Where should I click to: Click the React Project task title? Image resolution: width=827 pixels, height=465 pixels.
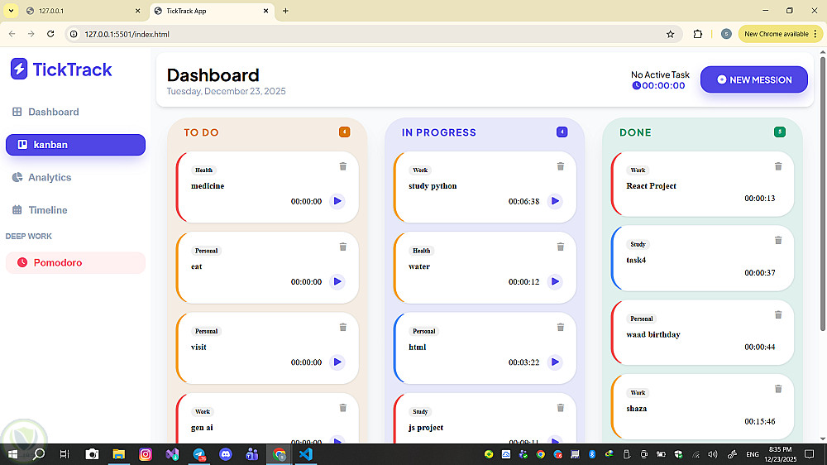tap(651, 186)
